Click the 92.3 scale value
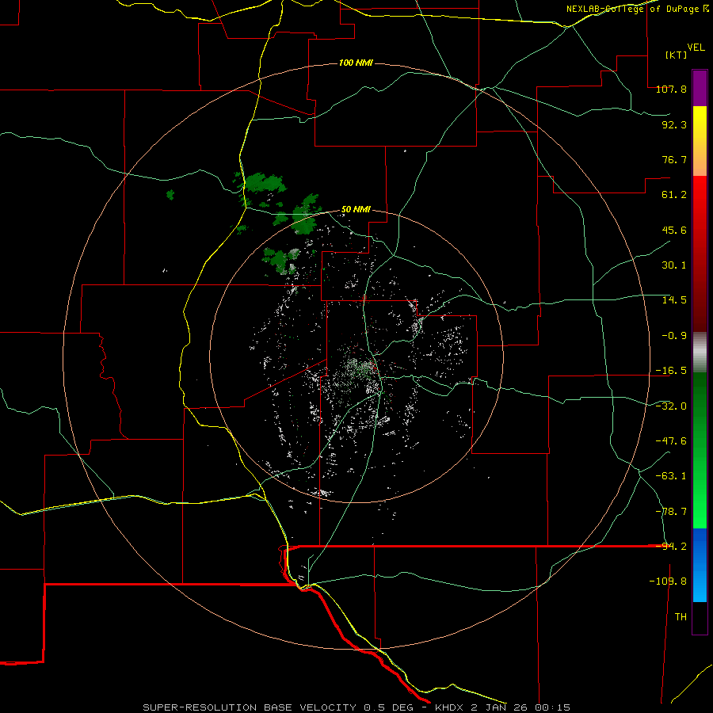Viewport: 713px width, 713px height. point(674,124)
